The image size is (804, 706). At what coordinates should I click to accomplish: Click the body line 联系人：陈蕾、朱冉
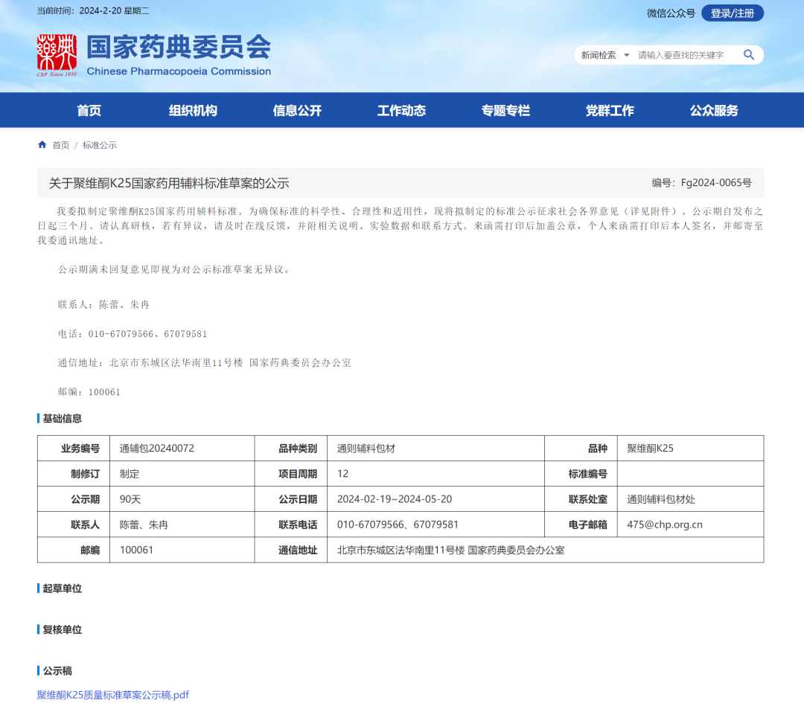pyautogui.click(x=103, y=305)
